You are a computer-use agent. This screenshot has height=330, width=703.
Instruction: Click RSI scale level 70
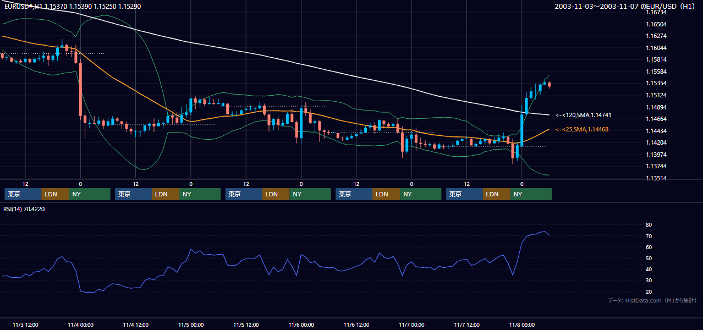coord(649,237)
